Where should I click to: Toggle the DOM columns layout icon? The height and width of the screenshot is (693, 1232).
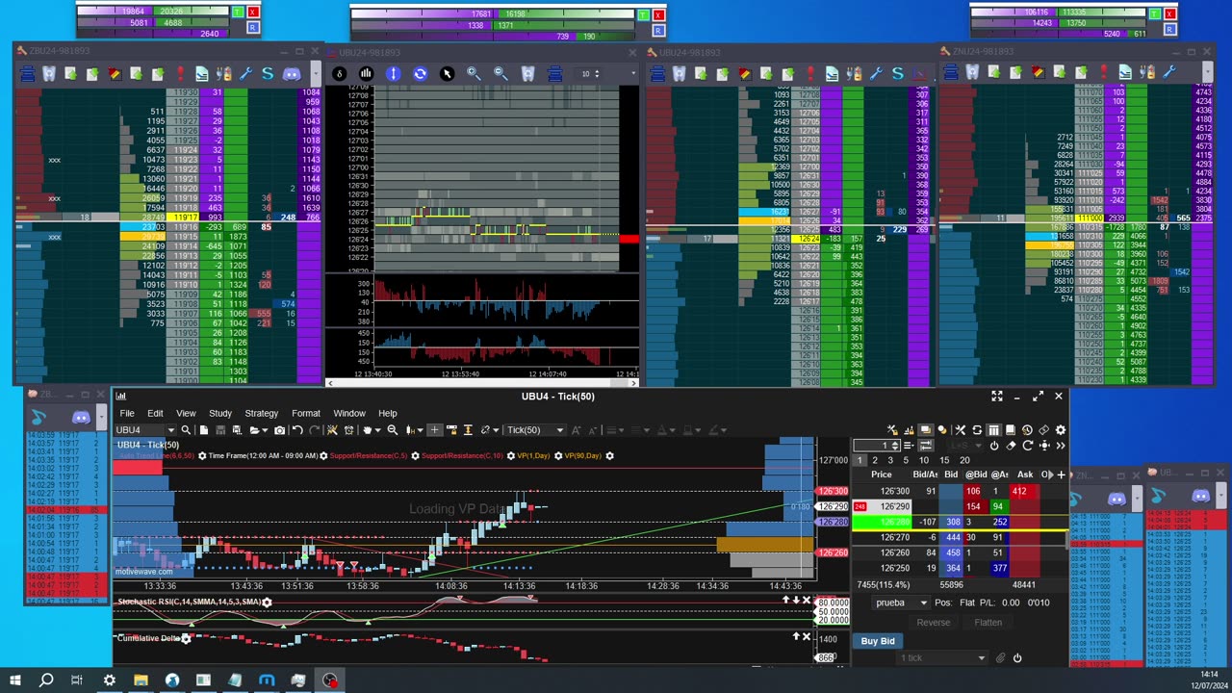point(993,430)
